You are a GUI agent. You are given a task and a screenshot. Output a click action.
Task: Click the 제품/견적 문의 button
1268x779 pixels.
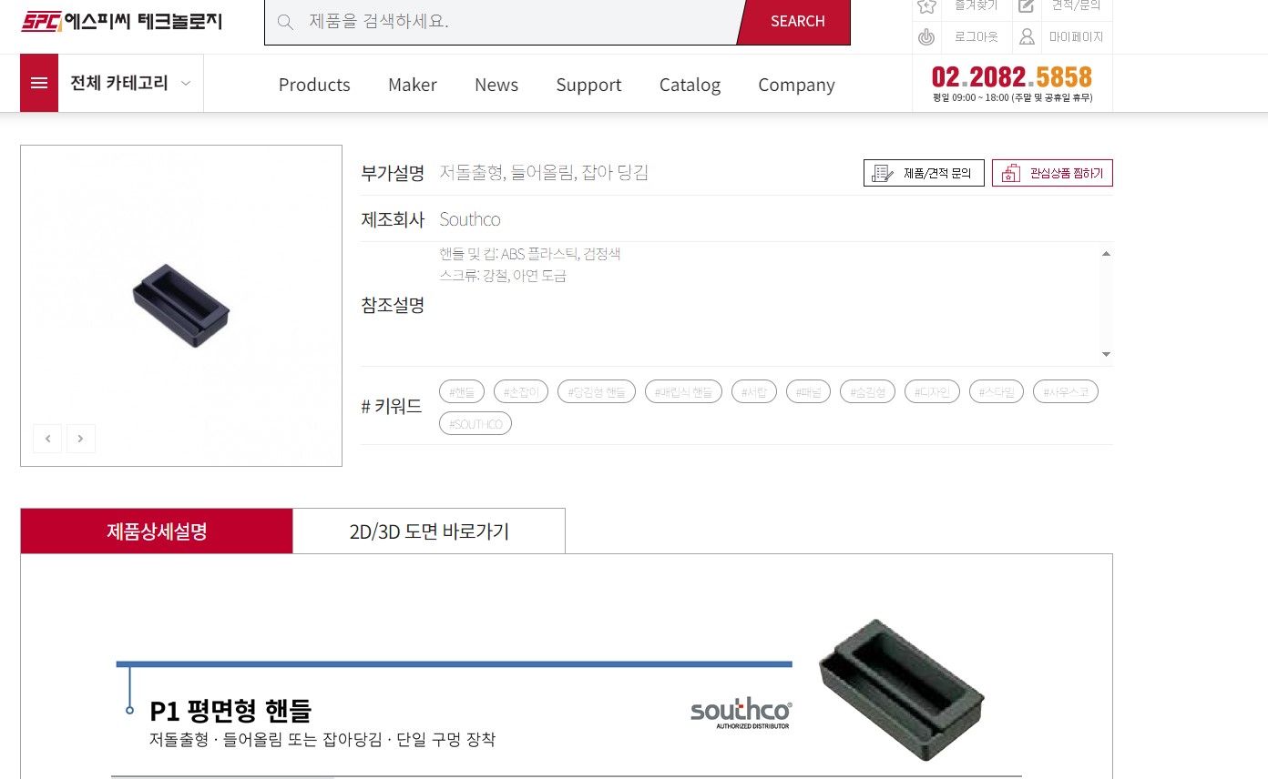pos(924,173)
